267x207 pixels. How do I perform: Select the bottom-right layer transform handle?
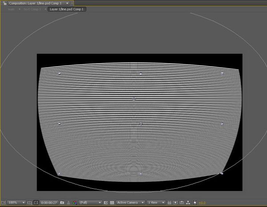click(x=222, y=174)
